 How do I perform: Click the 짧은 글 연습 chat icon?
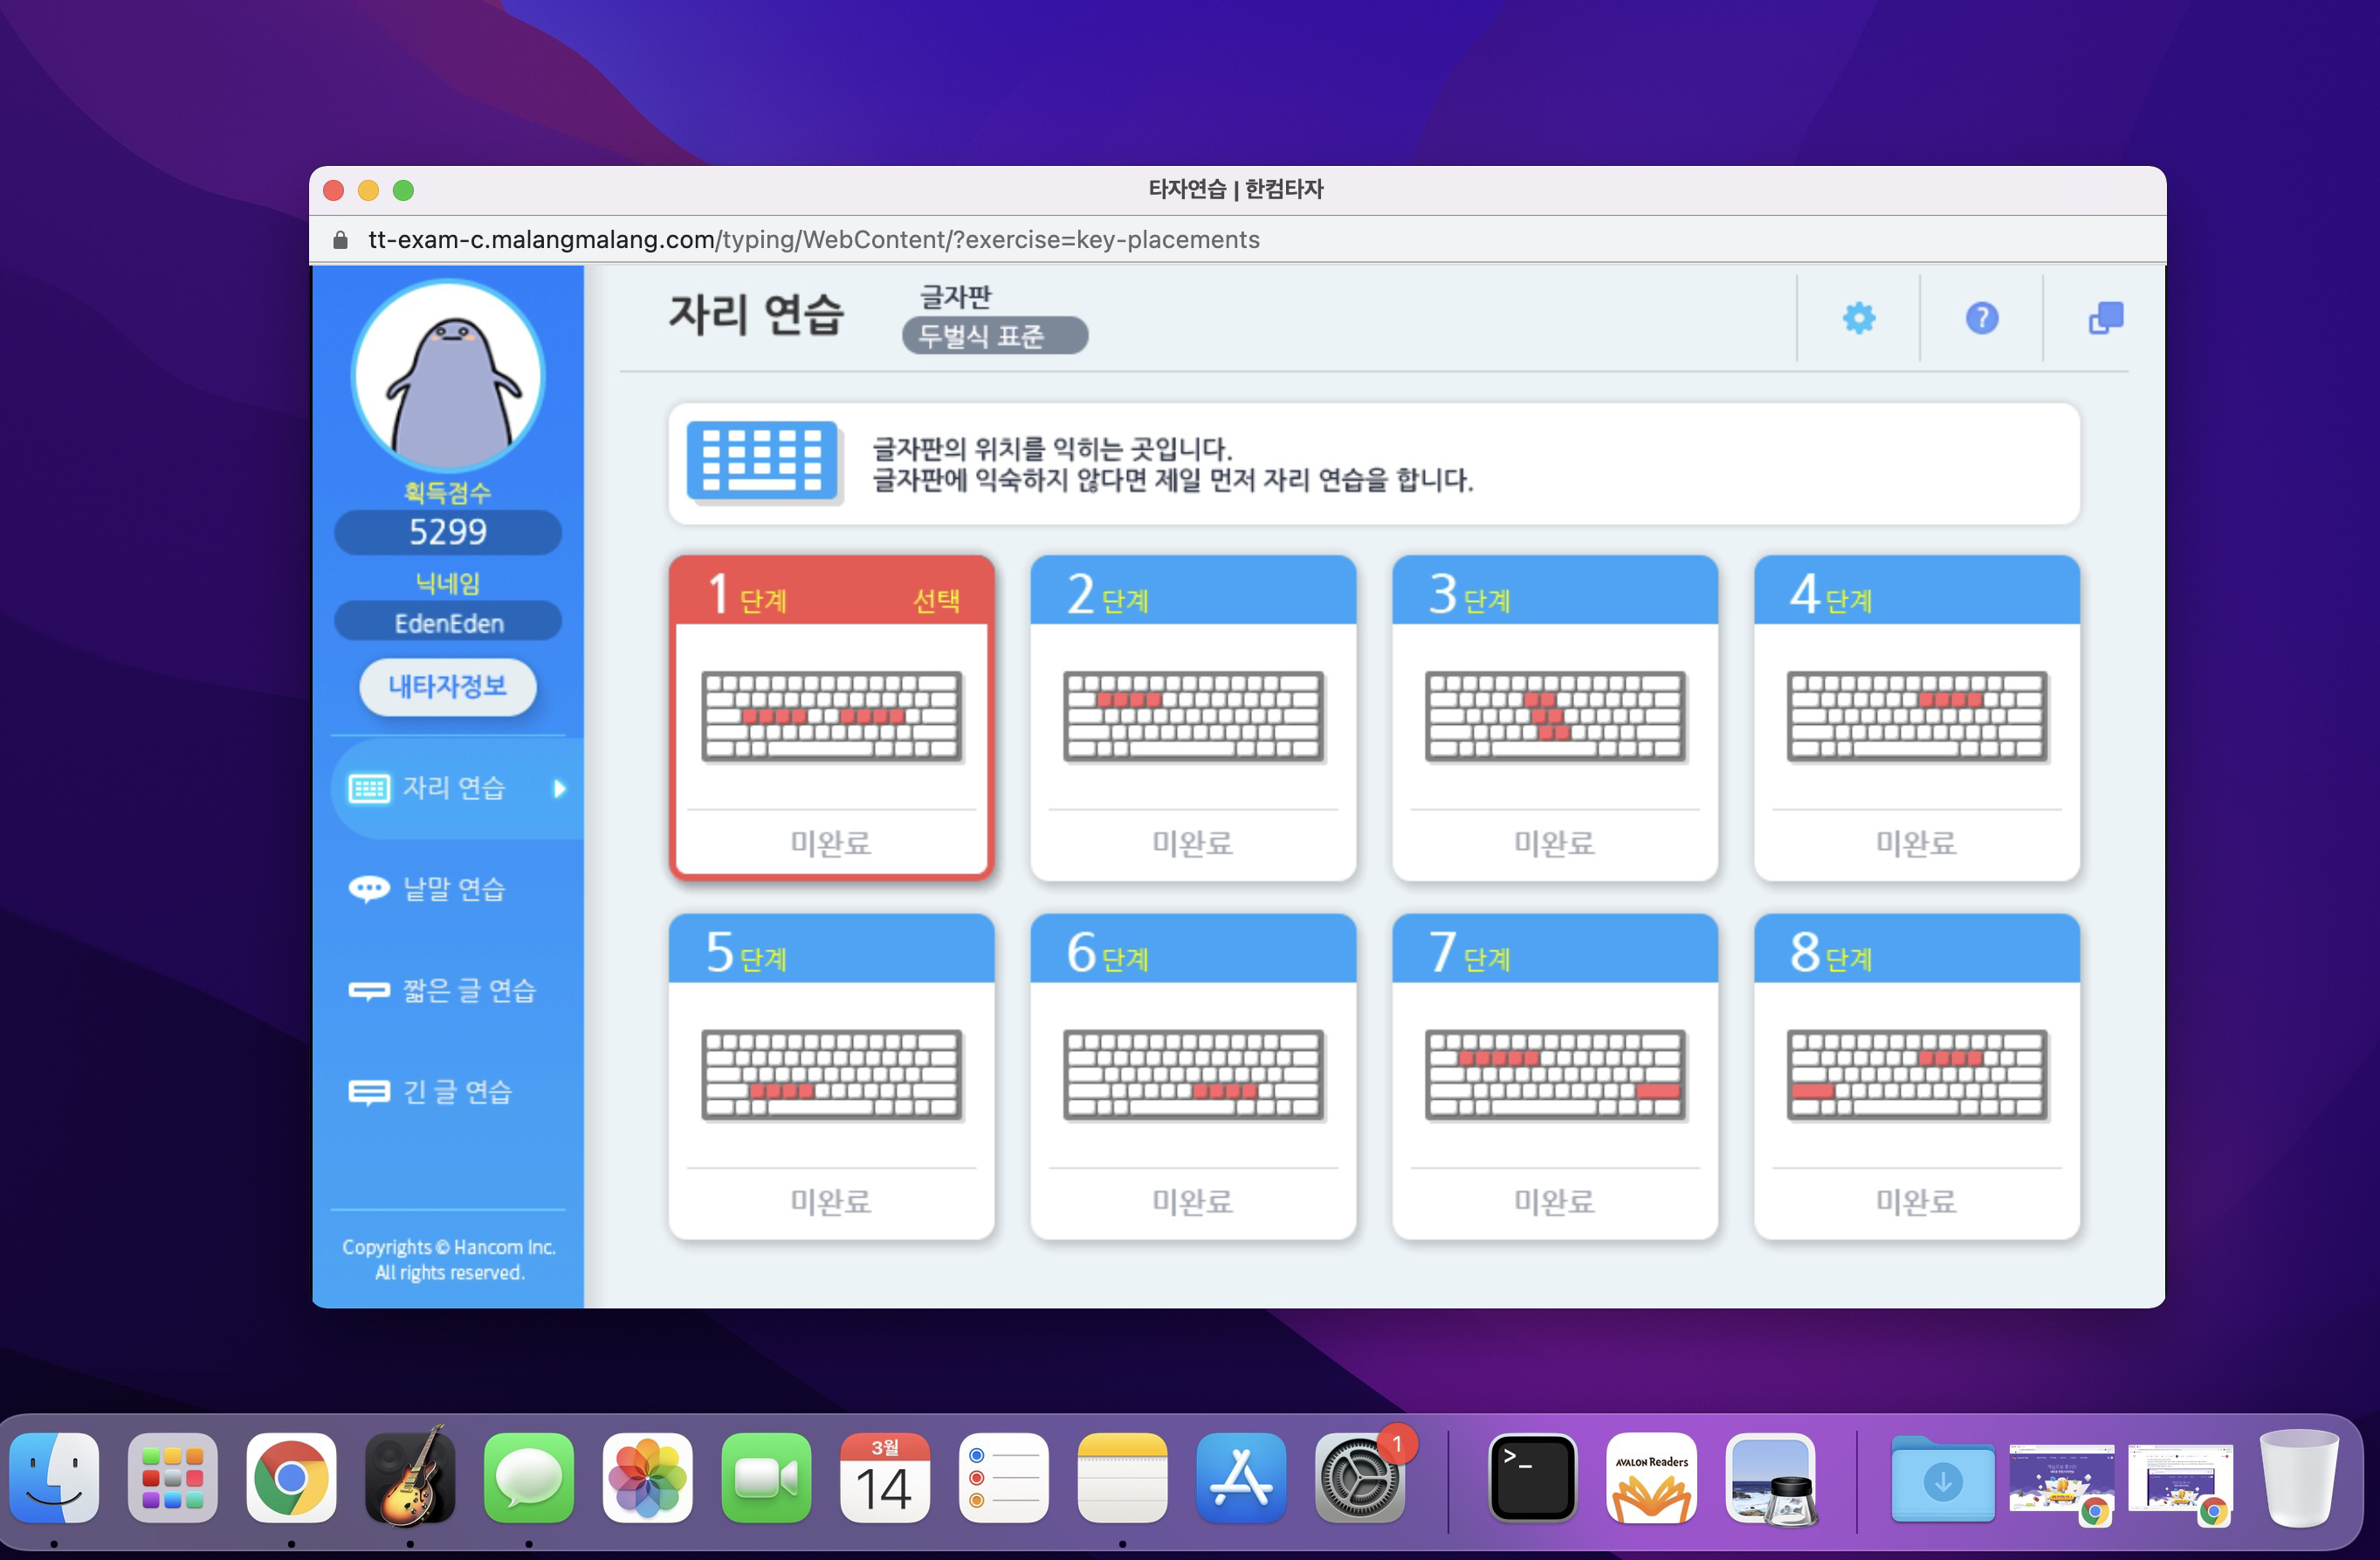pyautogui.click(x=369, y=990)
